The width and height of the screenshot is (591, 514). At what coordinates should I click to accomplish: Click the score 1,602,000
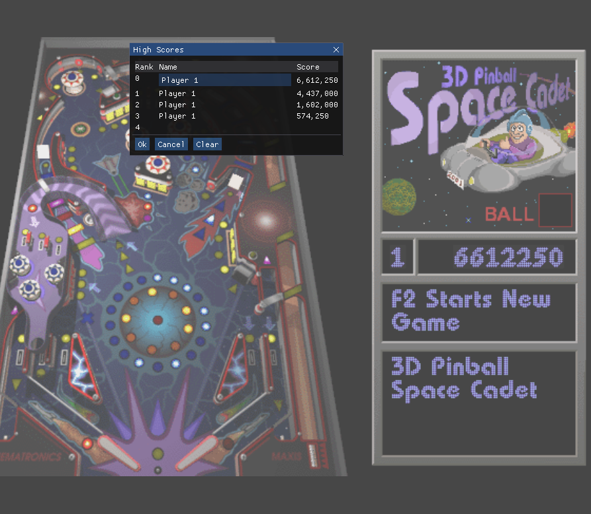click(x=317, y=105)
